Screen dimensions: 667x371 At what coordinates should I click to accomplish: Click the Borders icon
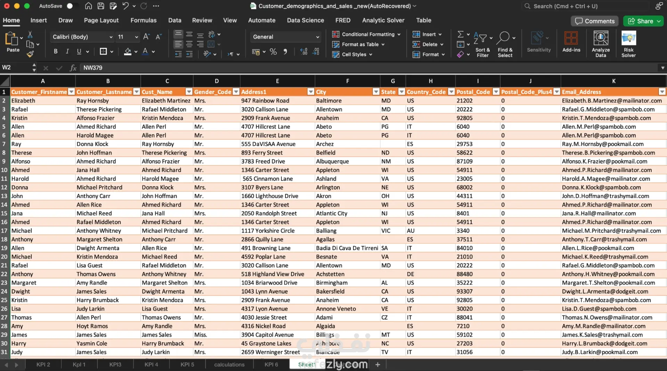tap(103, 51)
